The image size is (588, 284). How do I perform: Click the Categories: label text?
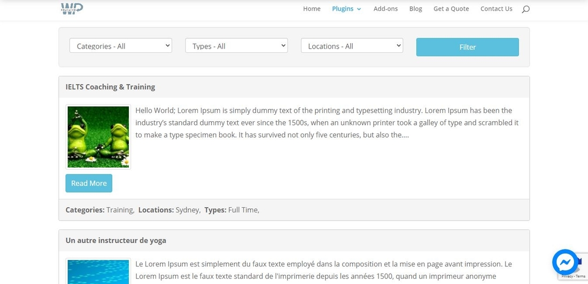(85, 210)
